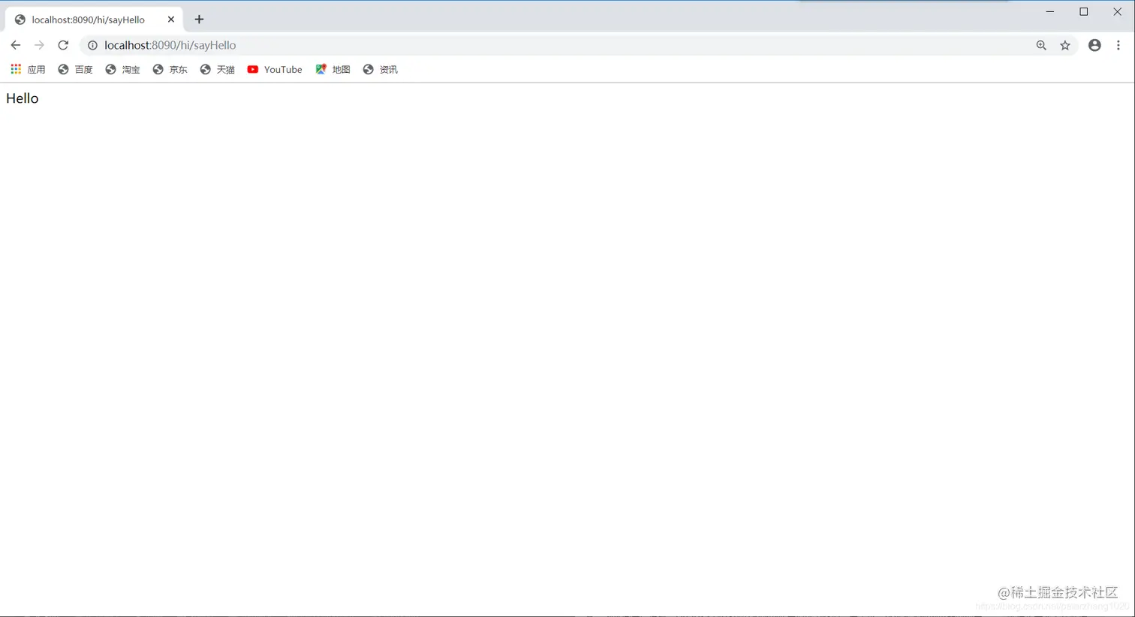Open the zoom magnifier in address bar

tap(1041, 46)
